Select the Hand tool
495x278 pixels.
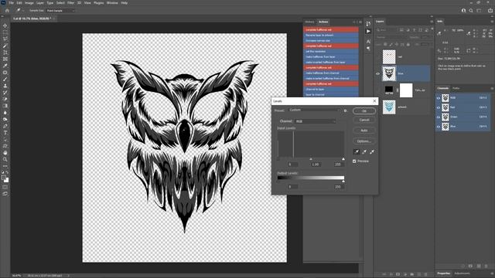pos(5,153)
